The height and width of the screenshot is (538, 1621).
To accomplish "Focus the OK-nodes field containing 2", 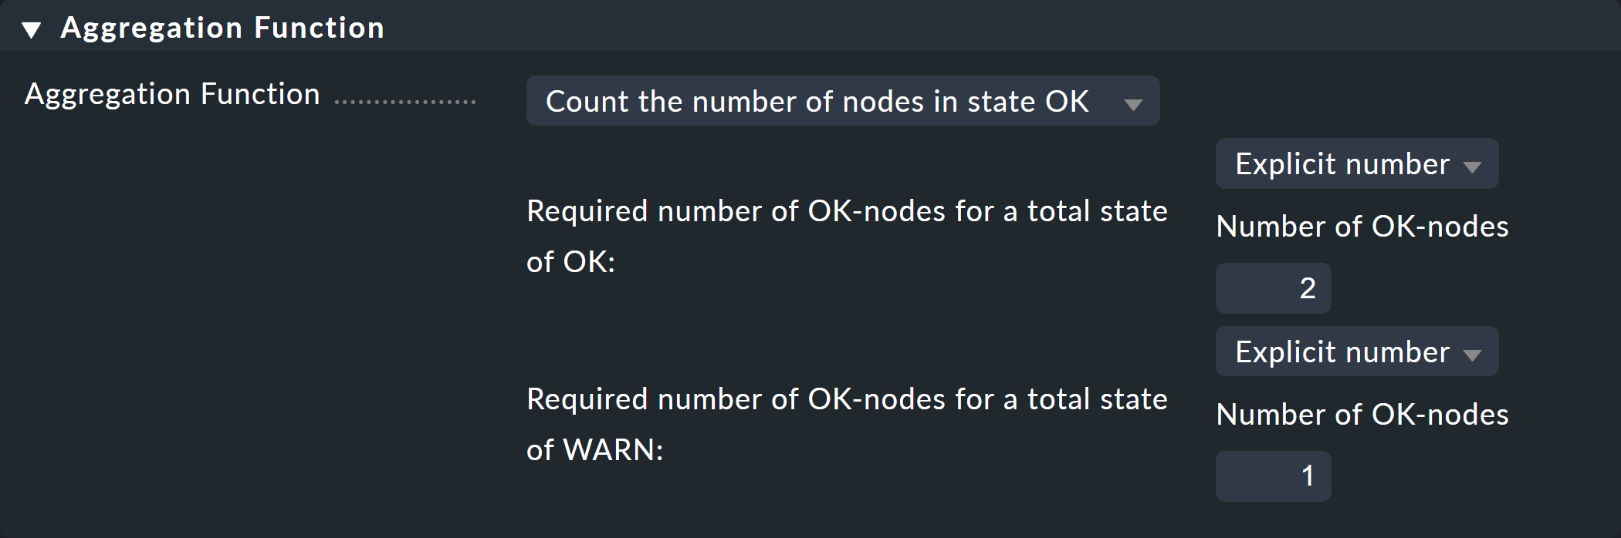I will [1273, 288].
